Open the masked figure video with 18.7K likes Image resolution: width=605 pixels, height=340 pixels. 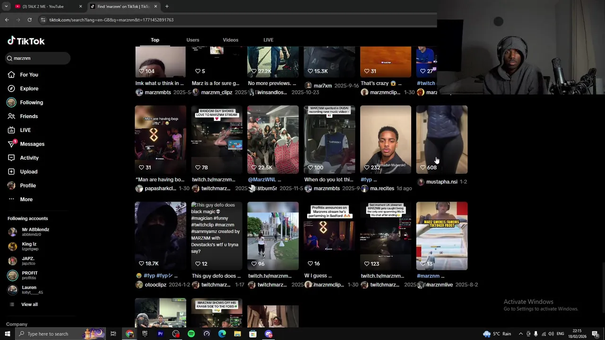click(x=160, y=236)
